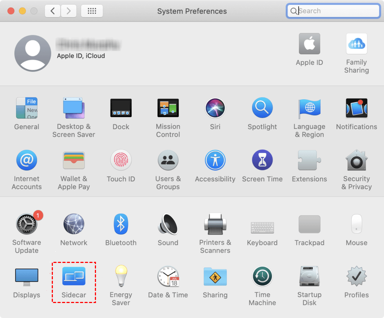Go forward with the right arrow button
Image resolution: width=384 pixels, height=318 pixels.
(69, 11)
